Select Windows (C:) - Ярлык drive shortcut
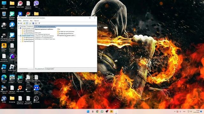The image size is (204, 114). pyautogui.click(x=4, y=90)
